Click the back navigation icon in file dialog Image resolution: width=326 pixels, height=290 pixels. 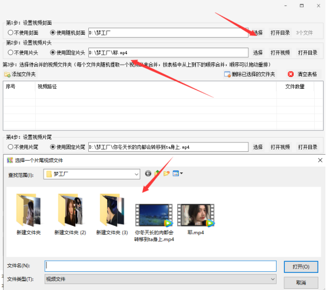pos(148,174)
